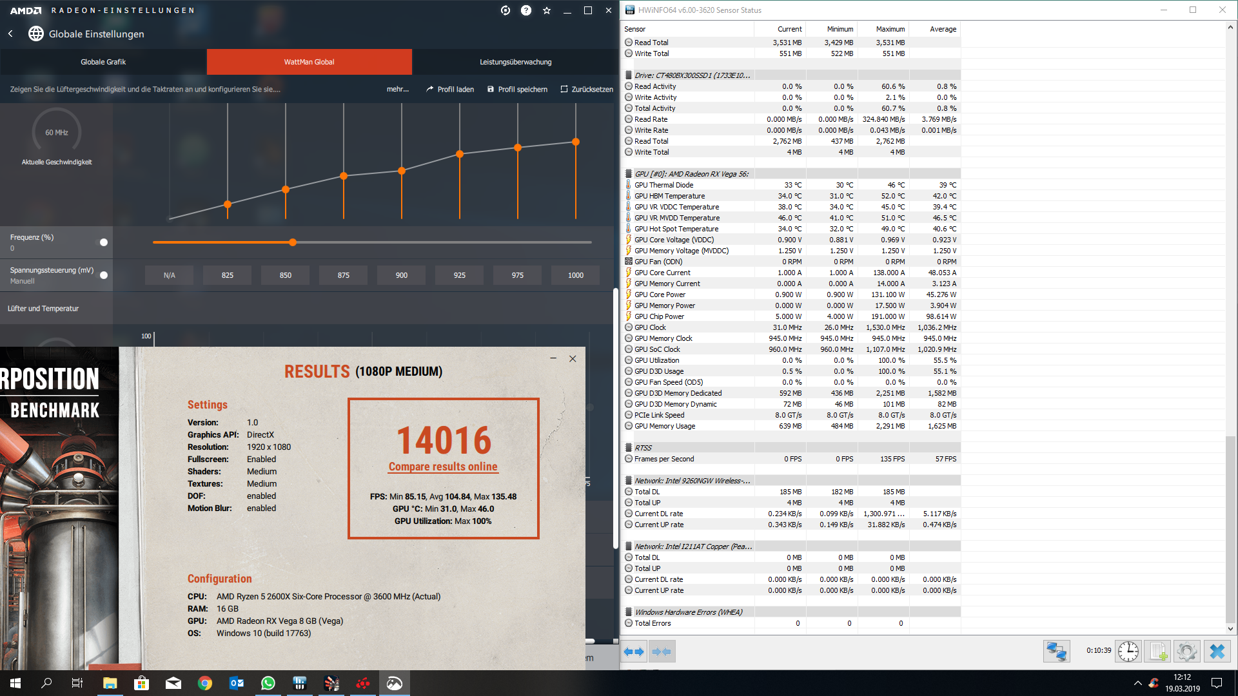Click the Profil speichern button
The width and height of the screenshot is (1238, 696).
pyautogui.click(x=517, y=90)
